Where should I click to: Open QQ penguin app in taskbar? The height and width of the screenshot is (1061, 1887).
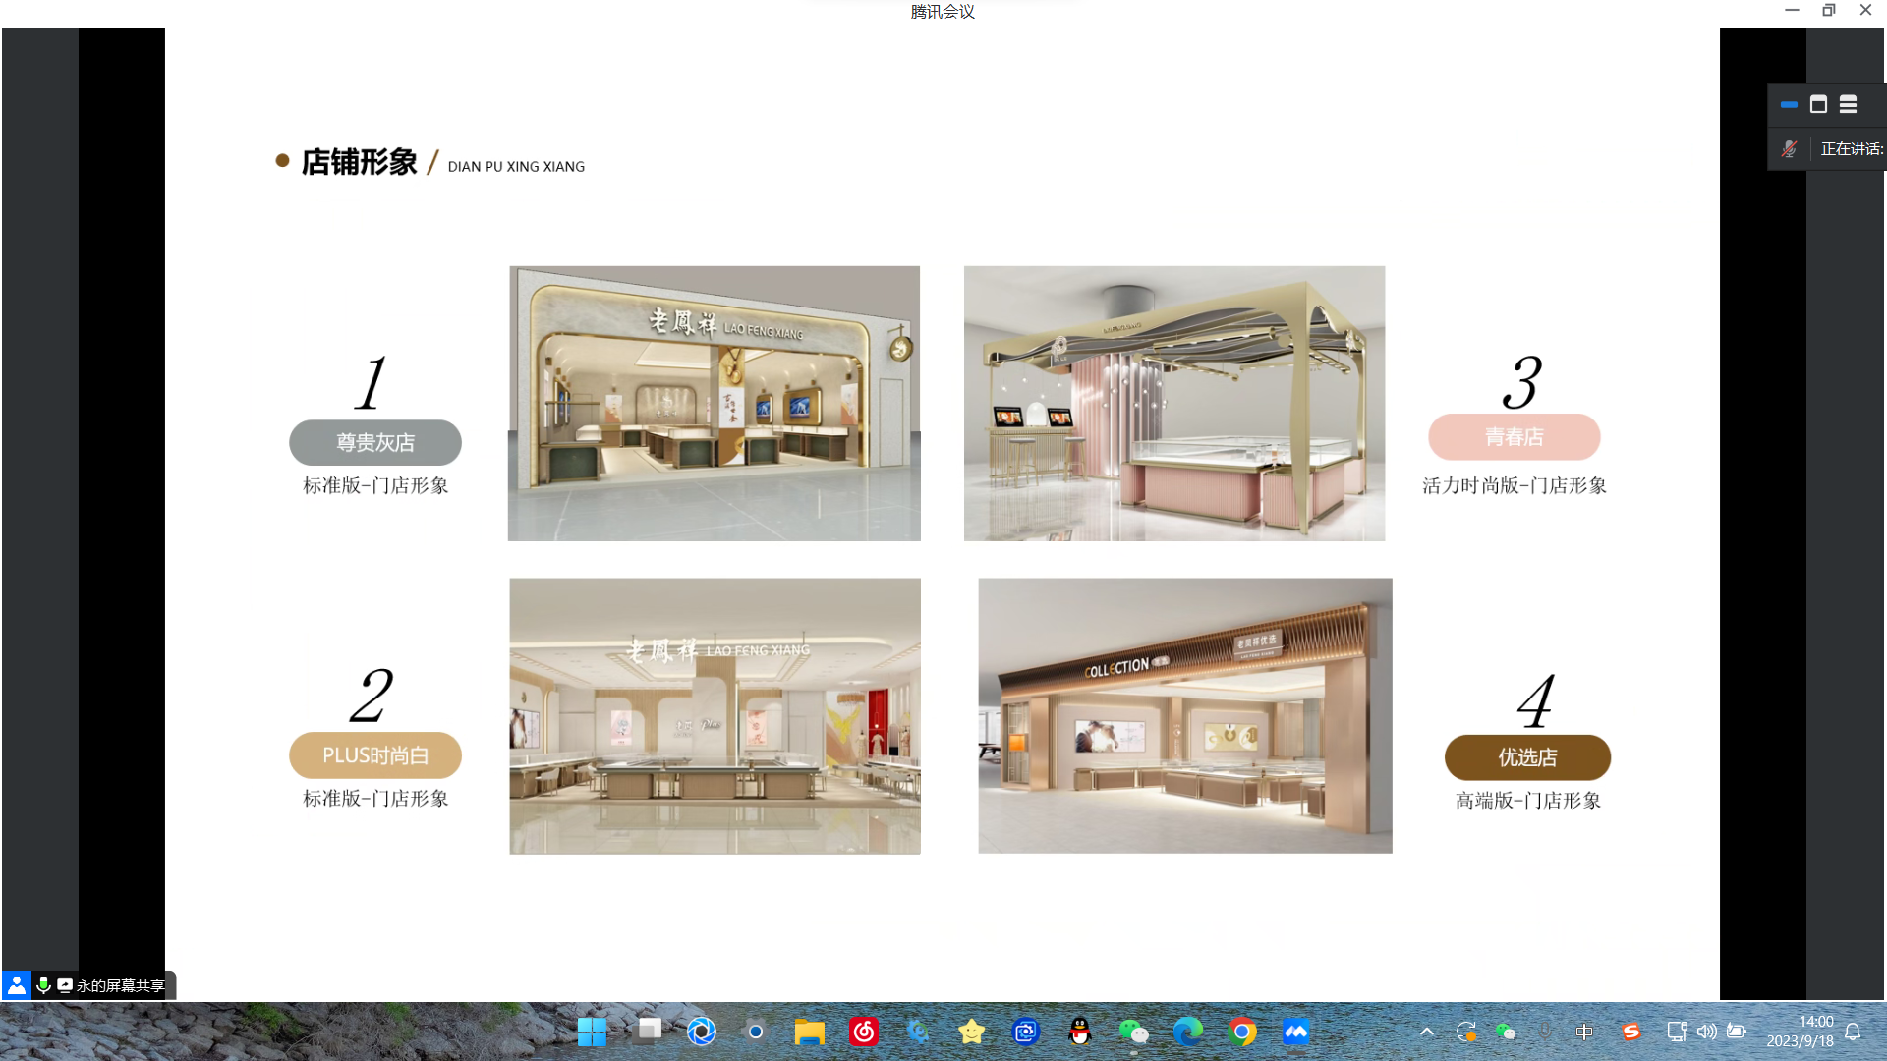[x=1079, y=1032]
